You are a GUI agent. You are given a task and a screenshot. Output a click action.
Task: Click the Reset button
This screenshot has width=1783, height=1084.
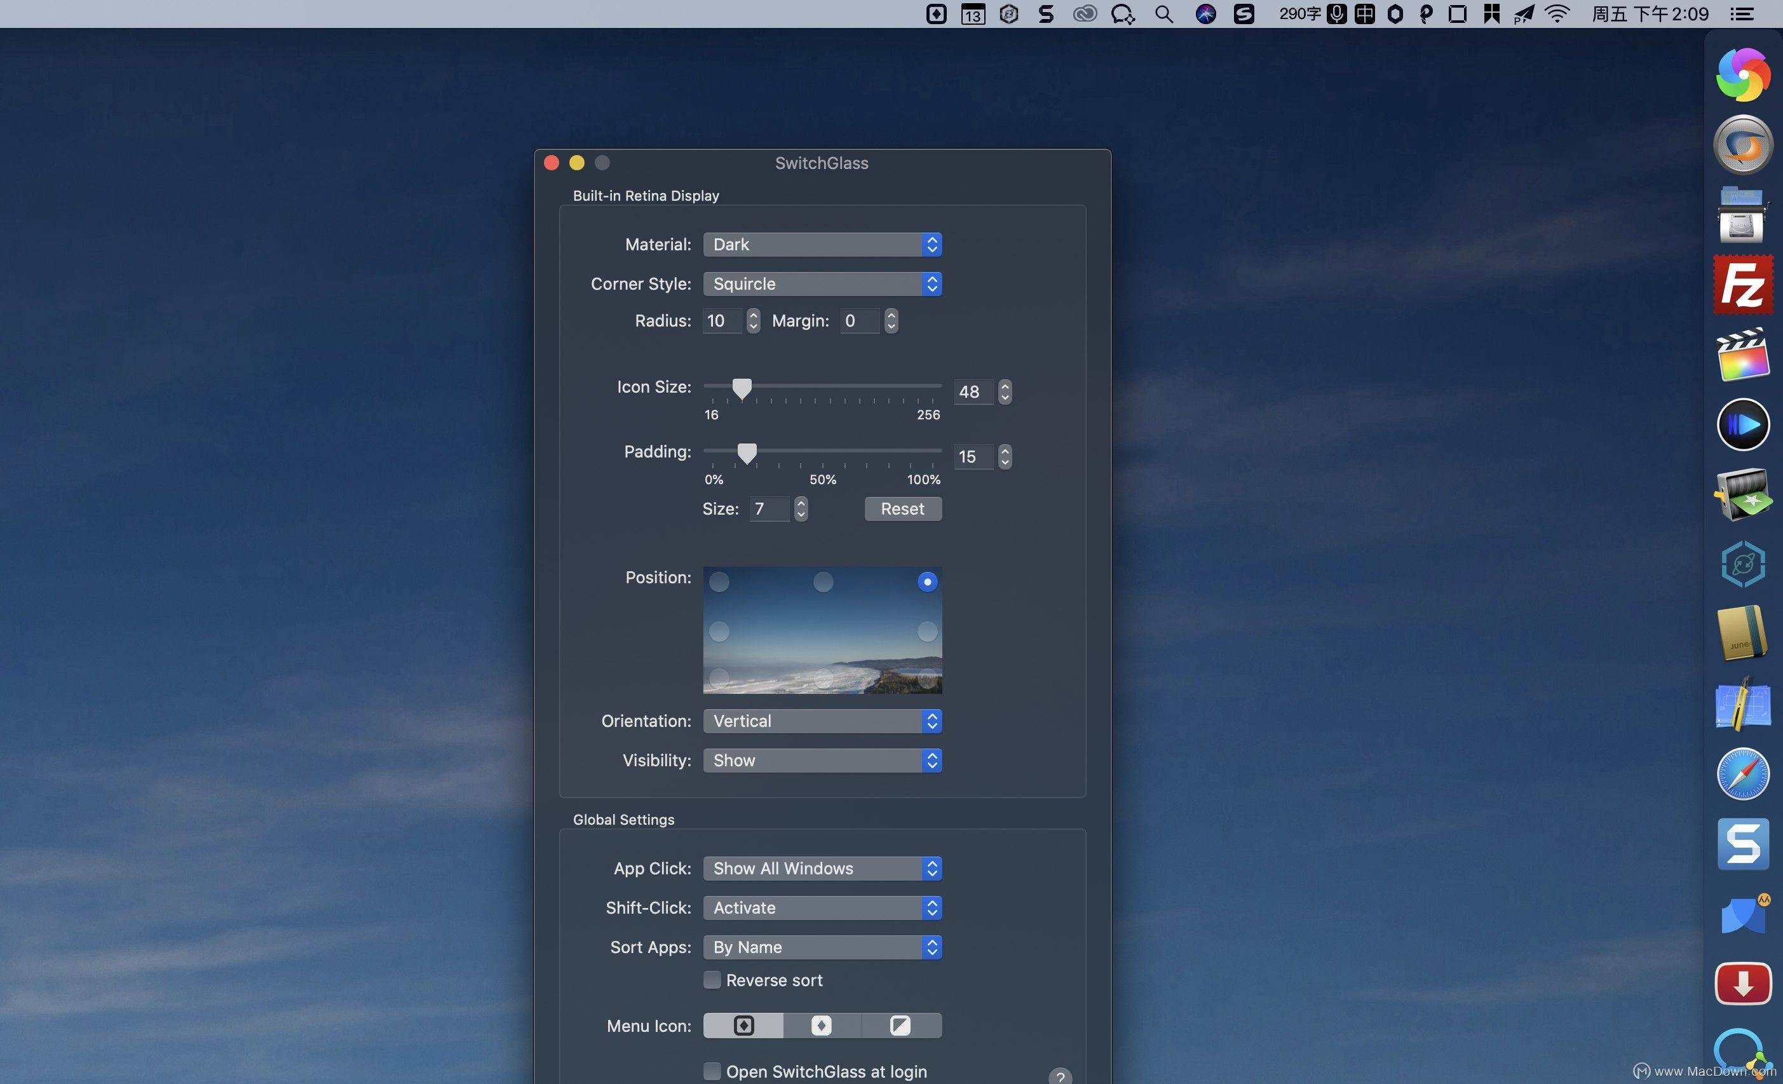coord(903,509)
